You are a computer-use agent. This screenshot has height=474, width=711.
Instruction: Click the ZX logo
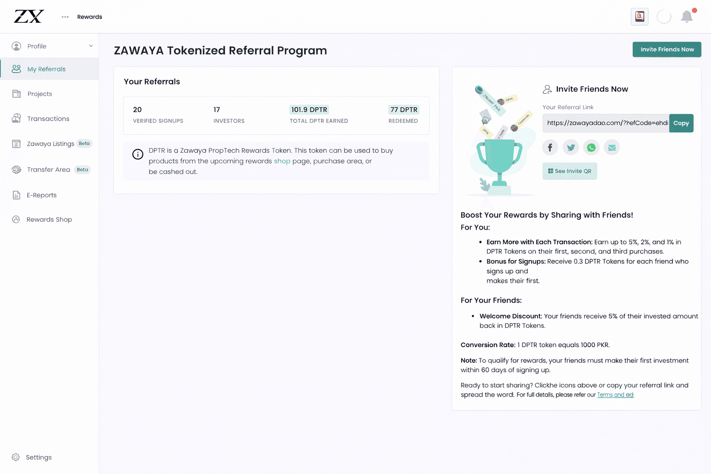[x=29, y=17]
